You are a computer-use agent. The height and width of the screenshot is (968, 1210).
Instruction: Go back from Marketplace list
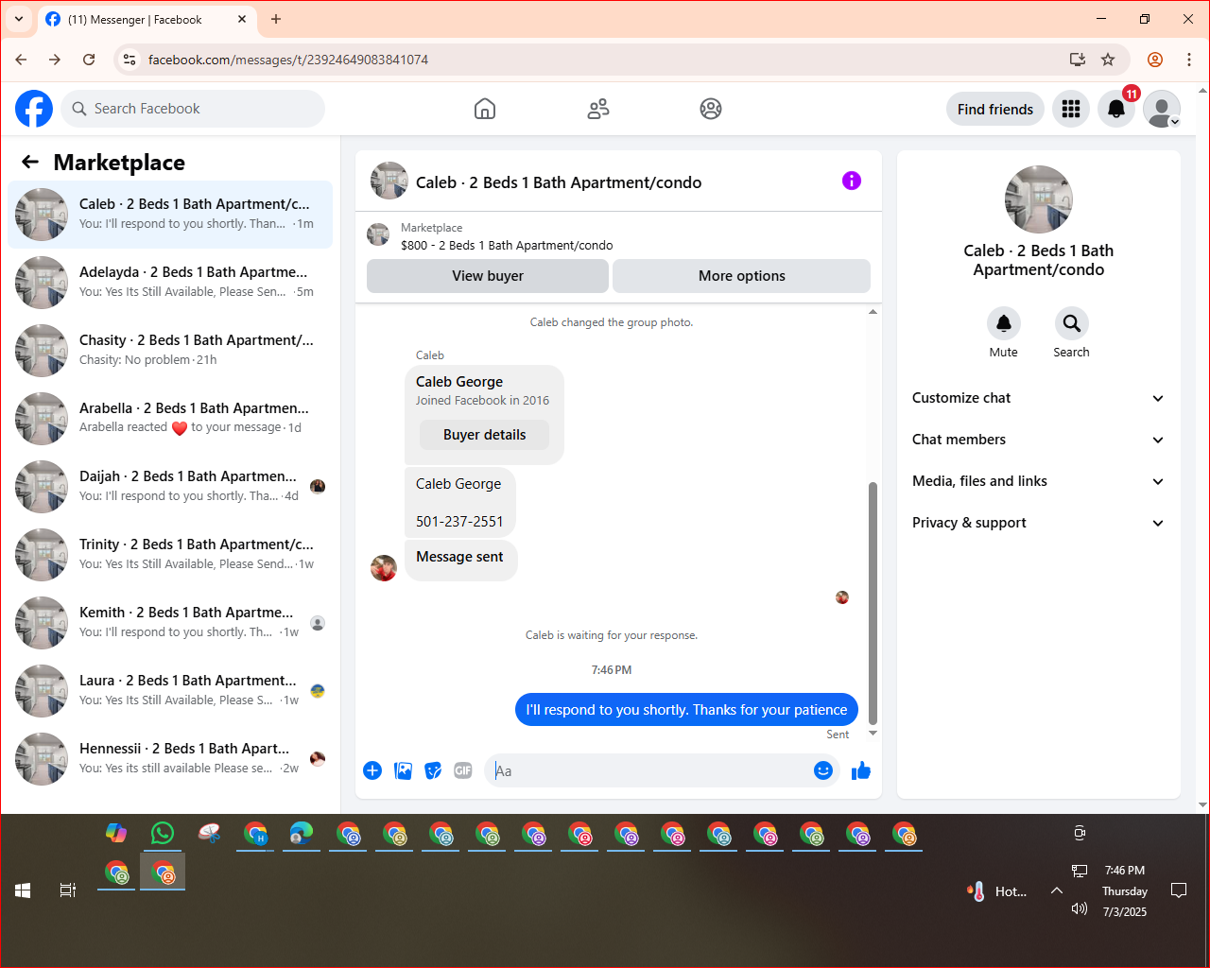pyautogui.click(x=30, y=162)
